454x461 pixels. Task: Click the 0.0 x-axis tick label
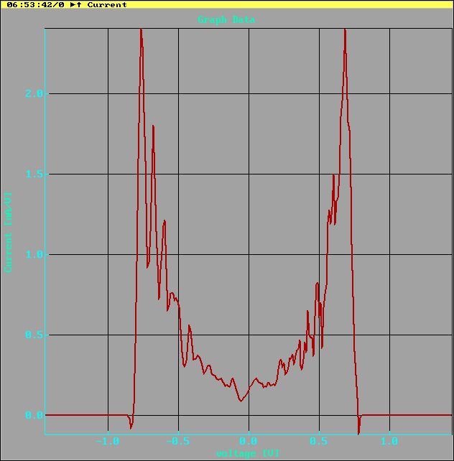click(x=249, y=440)
